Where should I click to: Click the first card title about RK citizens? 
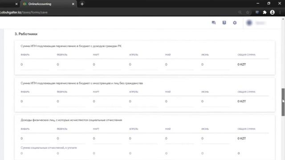(x=71, y=46)
